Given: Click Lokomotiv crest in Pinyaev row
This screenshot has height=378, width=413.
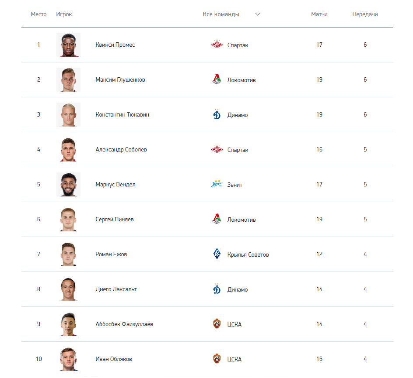Looking at the screenshot, I should click(217, 219).
